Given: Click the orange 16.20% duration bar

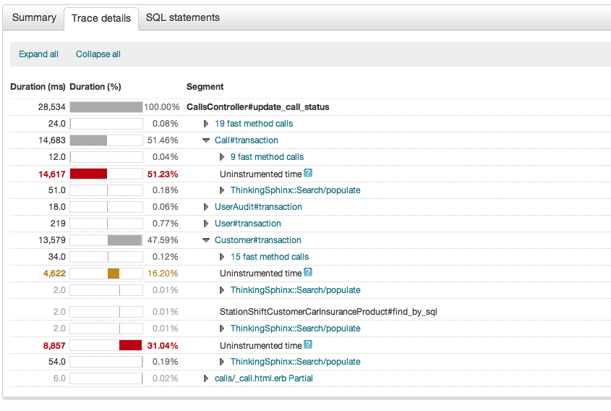Looking at the screenshot, I should [113, 274].
